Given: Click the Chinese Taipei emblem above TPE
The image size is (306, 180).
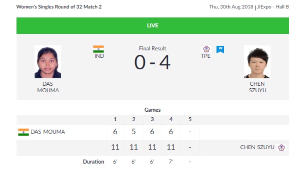Looking at the screenshot, I should tap(206, 49).
